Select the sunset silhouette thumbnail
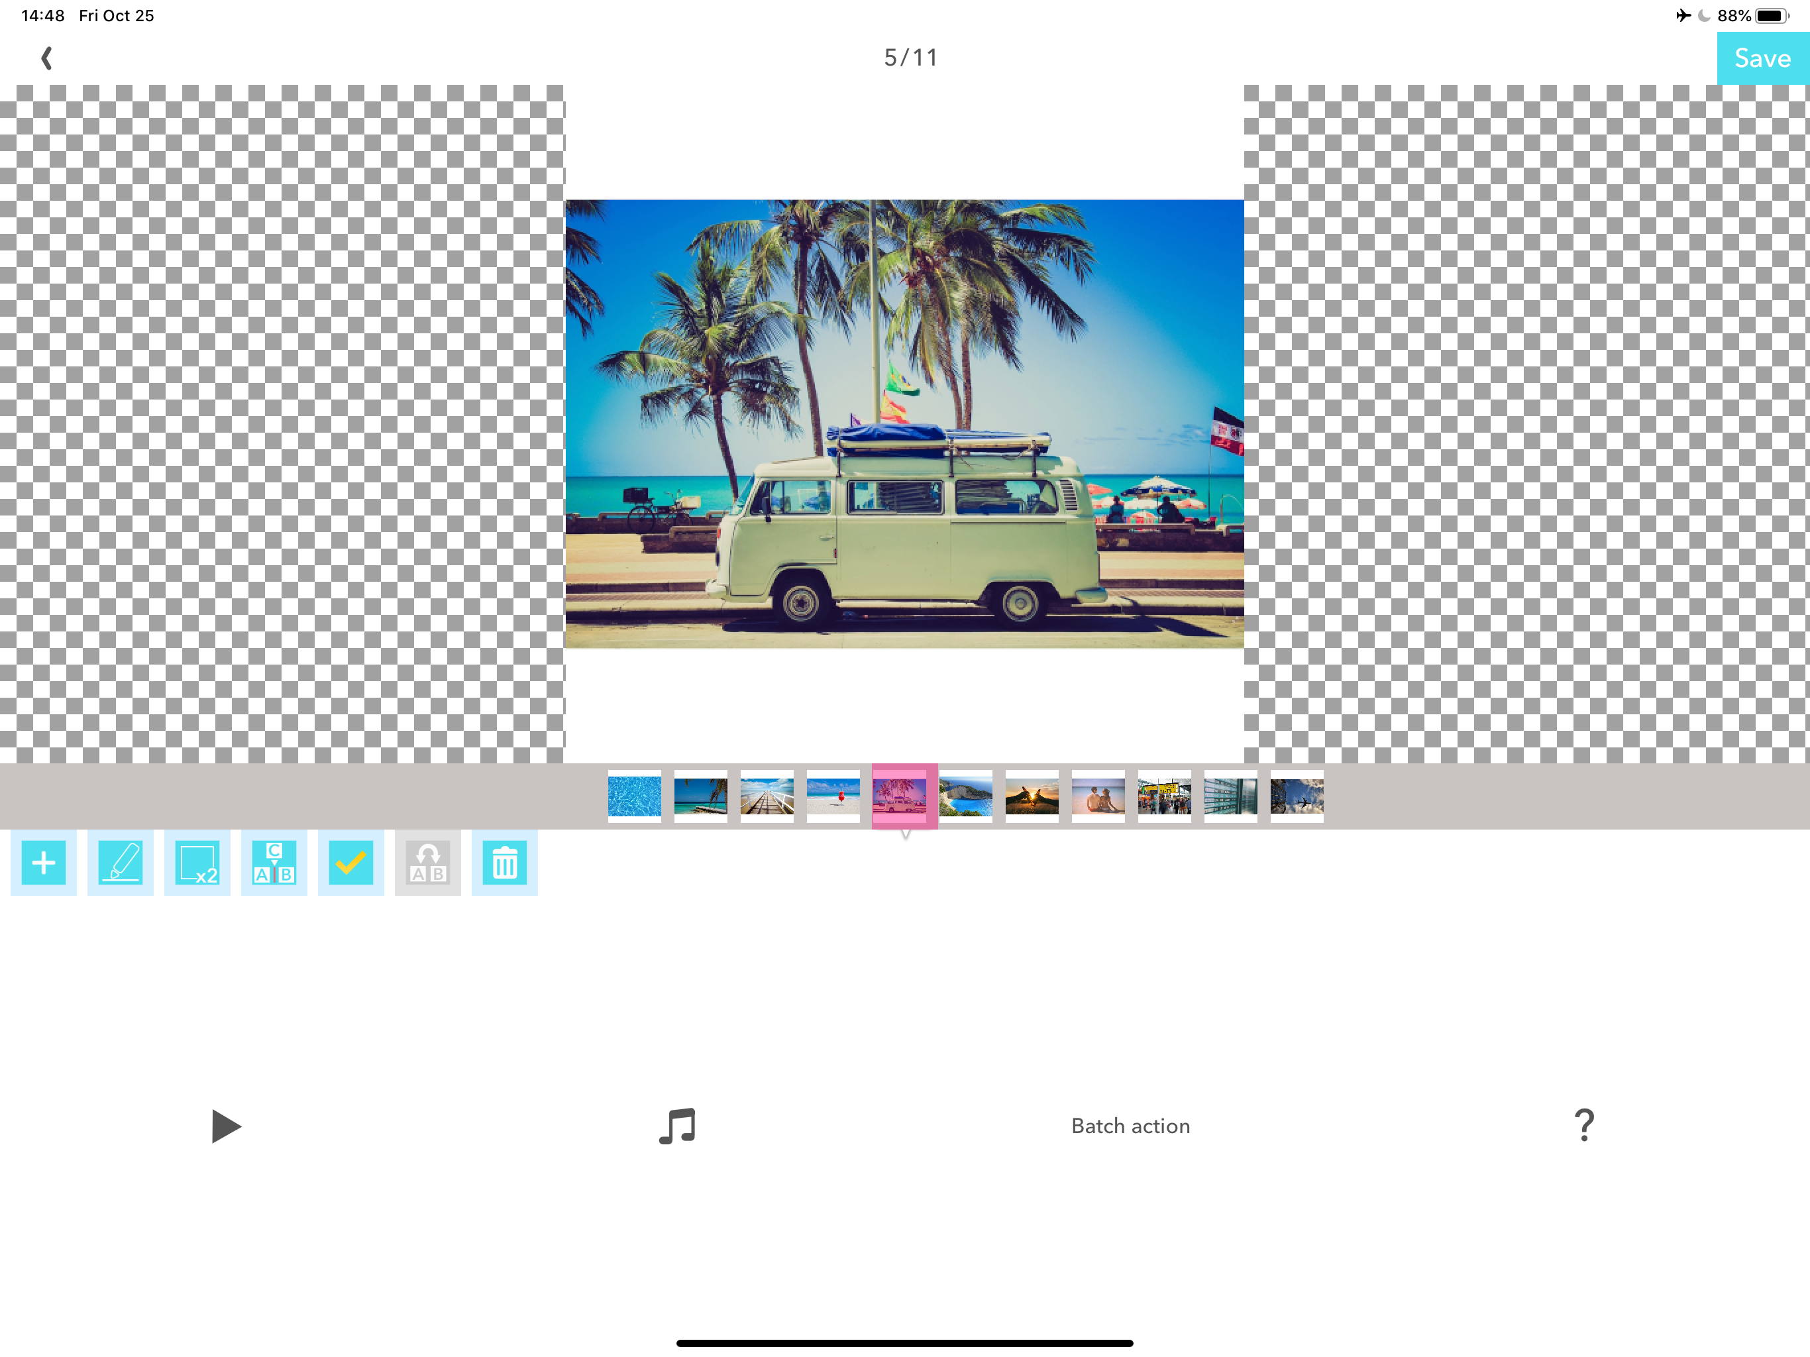 pyautogui.click(x=1032, y=796)
